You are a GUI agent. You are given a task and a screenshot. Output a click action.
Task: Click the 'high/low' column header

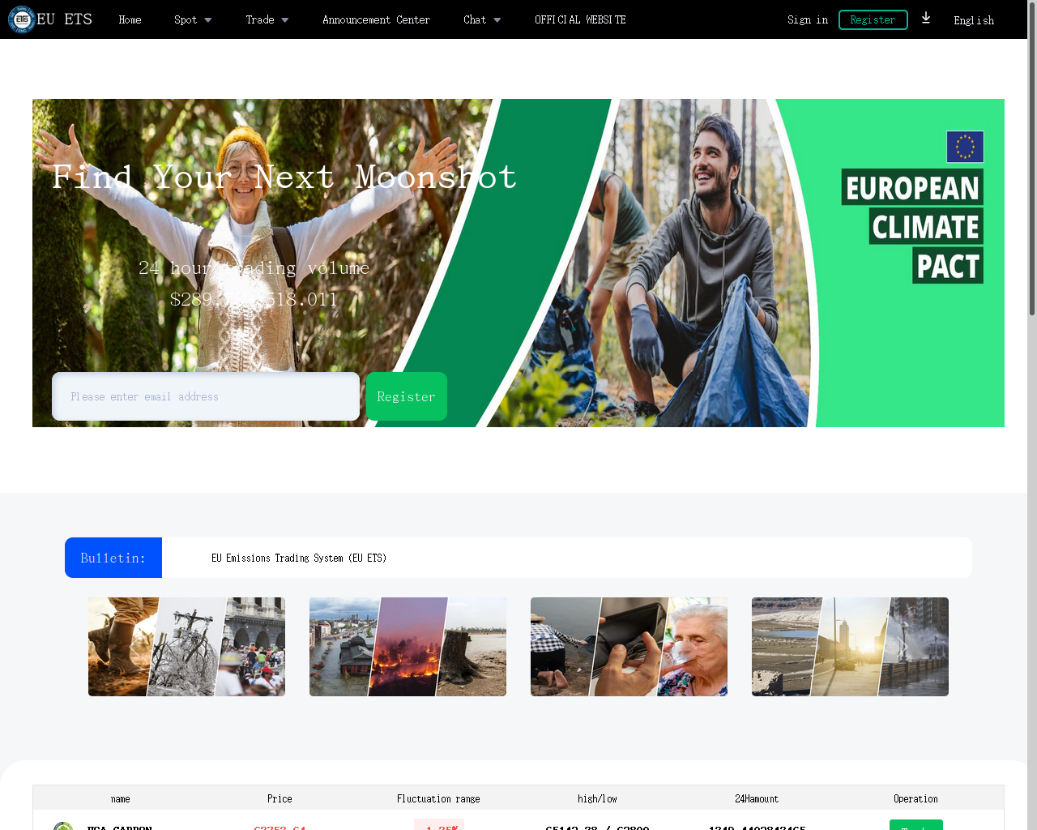pos(597,798)
